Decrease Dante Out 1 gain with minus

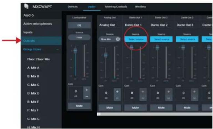[x=143, y=98]
